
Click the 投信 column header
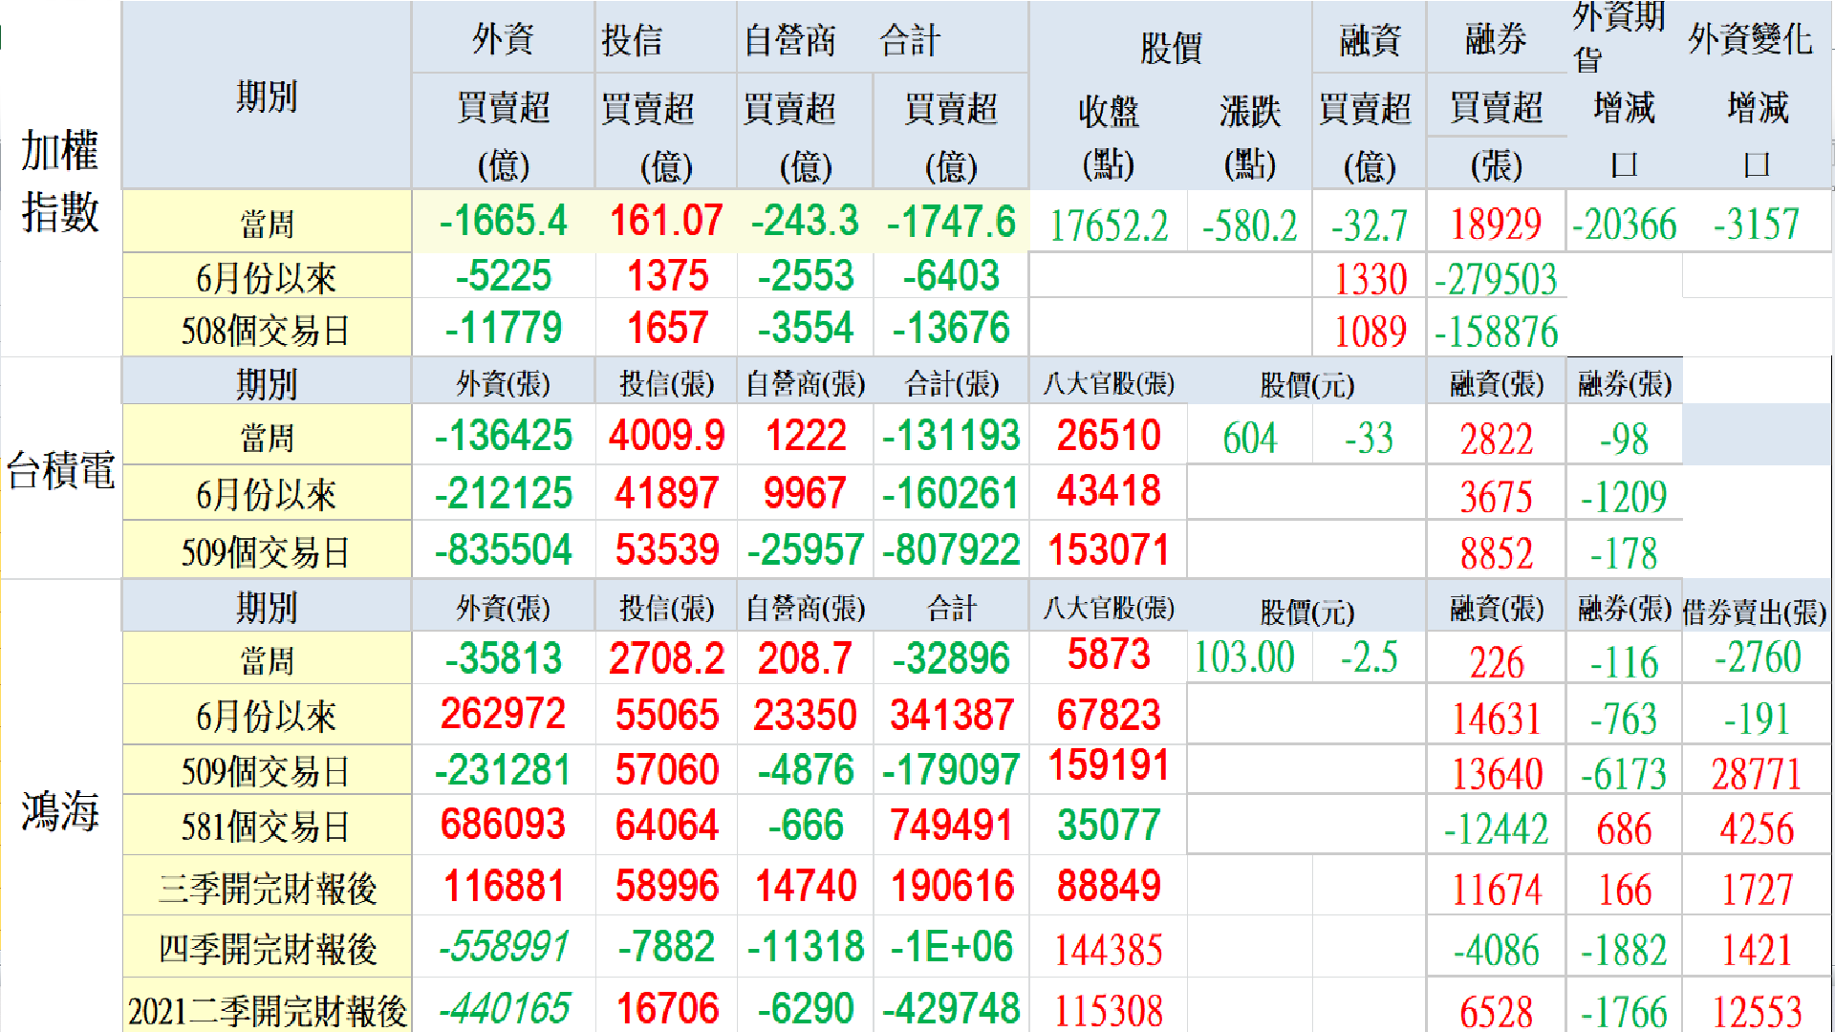click(x=632, y=40)
